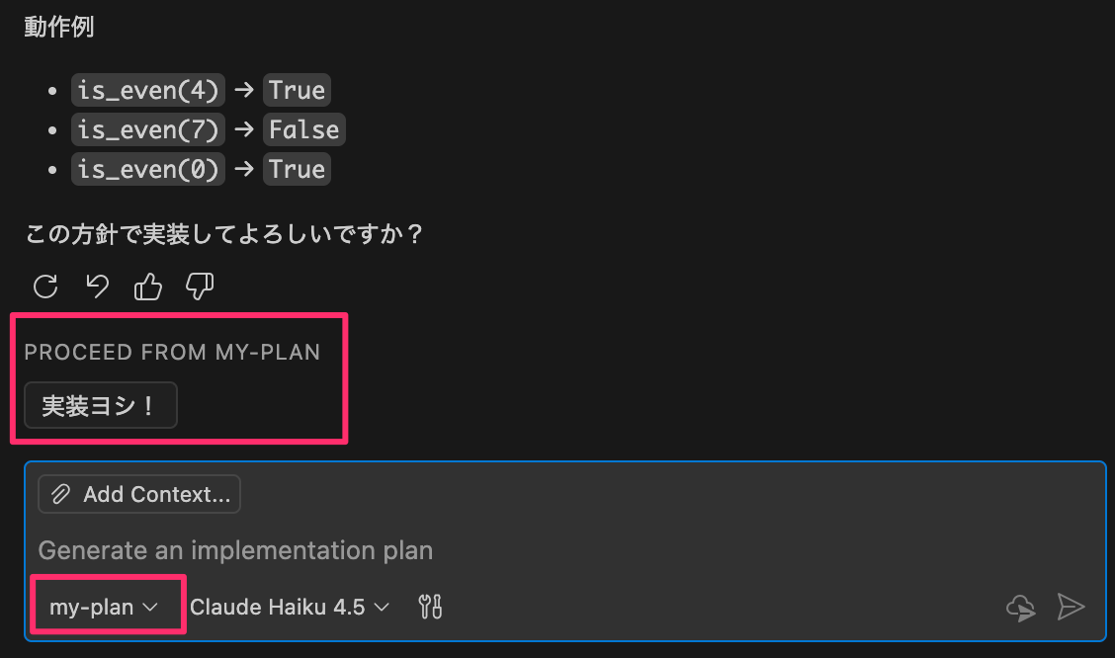Click the True chip next to is_even(0)
Screen dimensions: 1115x658
pyautogui.click(x=297, y=169)
